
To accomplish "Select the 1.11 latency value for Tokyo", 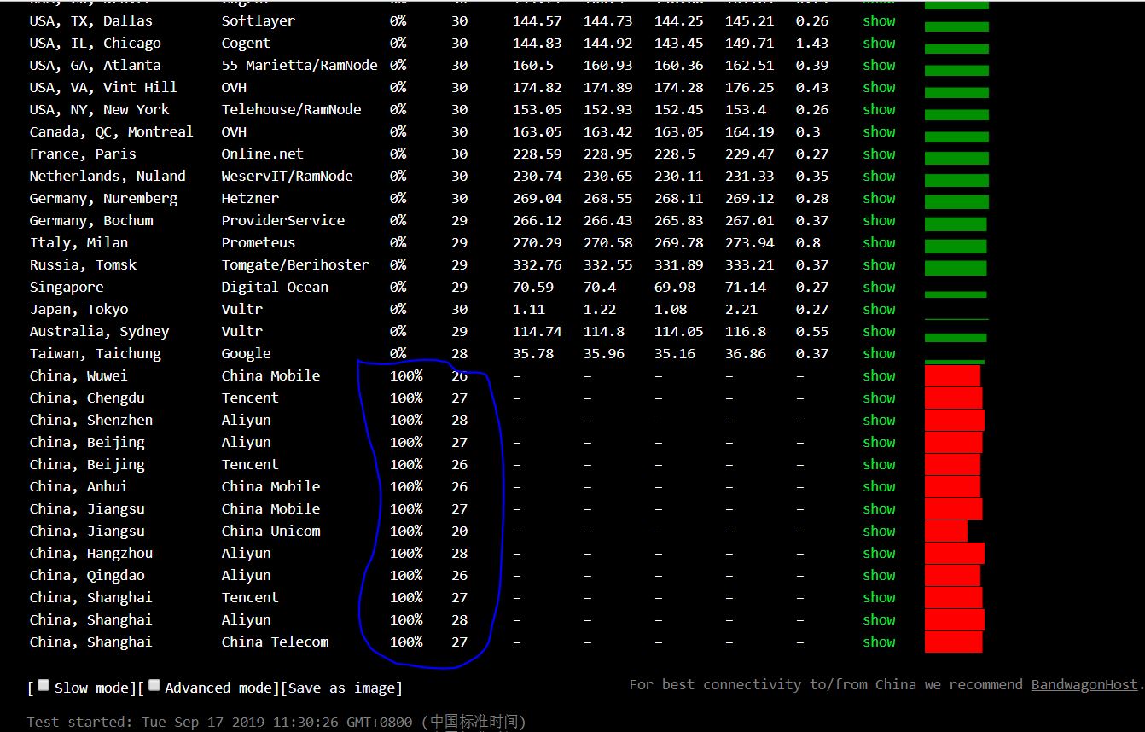I will (529, 309).
